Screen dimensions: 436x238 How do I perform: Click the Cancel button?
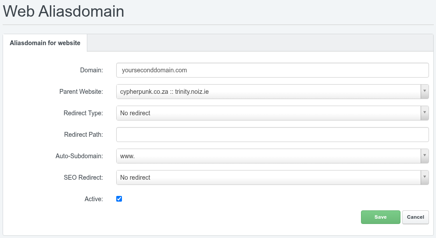pyautogui.click(x=415, y=217)
